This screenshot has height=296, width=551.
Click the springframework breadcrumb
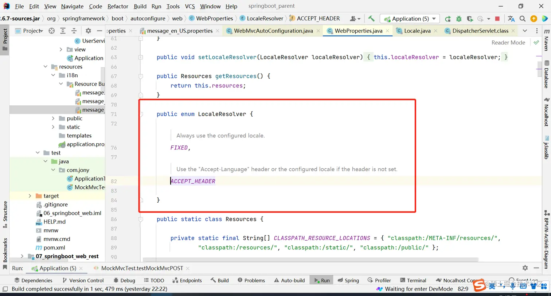pyautogui.click(x=83, y=19)
